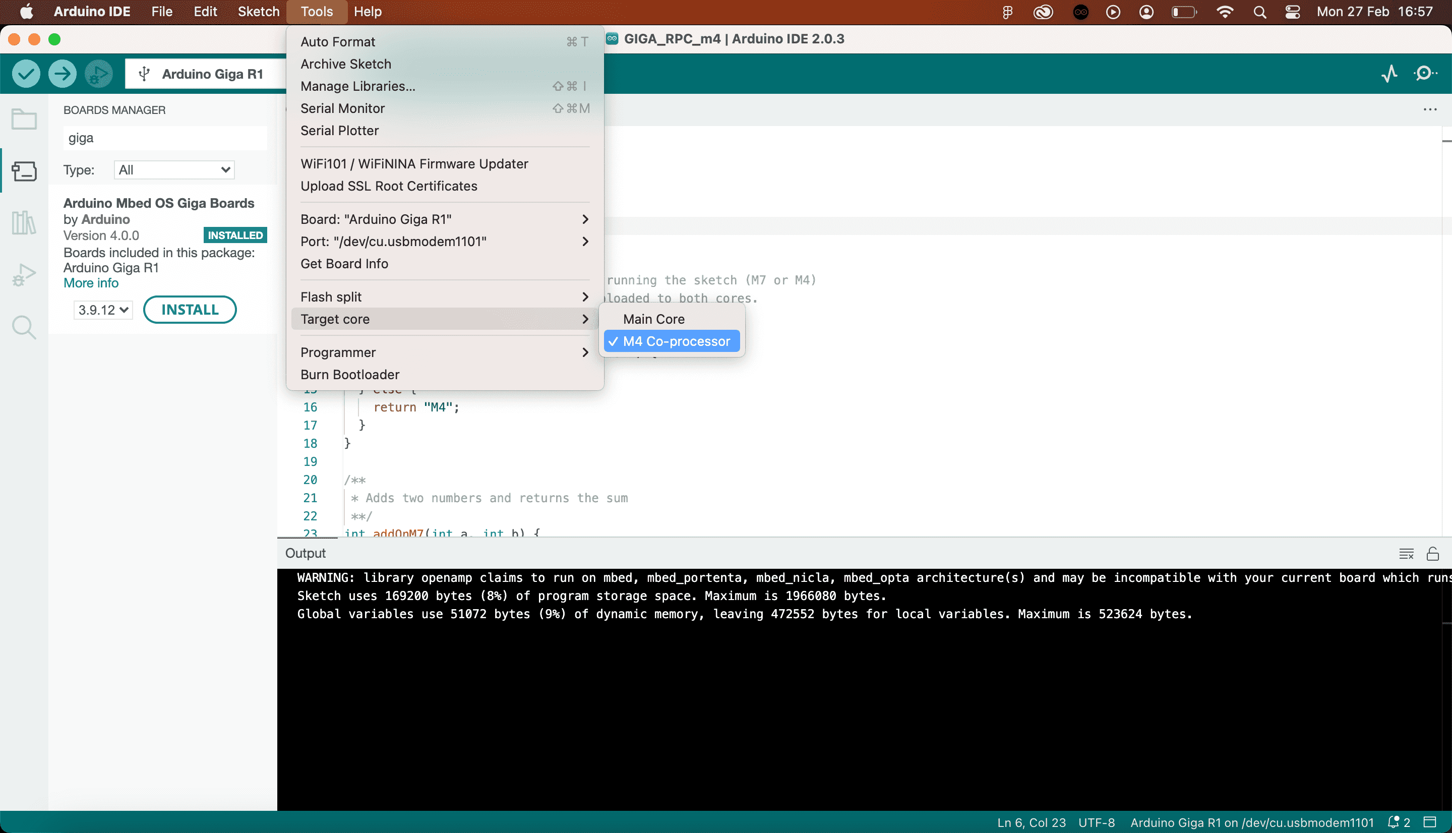Choose Get Board Info menu item
The width and height of the screenshot is (1452, 833).
pos(344,264)
